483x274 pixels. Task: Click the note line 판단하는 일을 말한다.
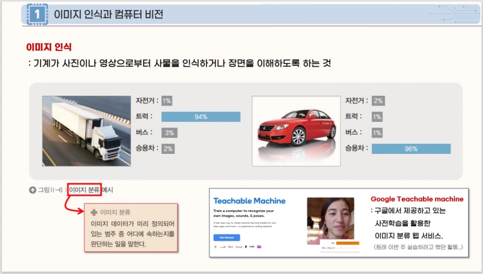118,244
